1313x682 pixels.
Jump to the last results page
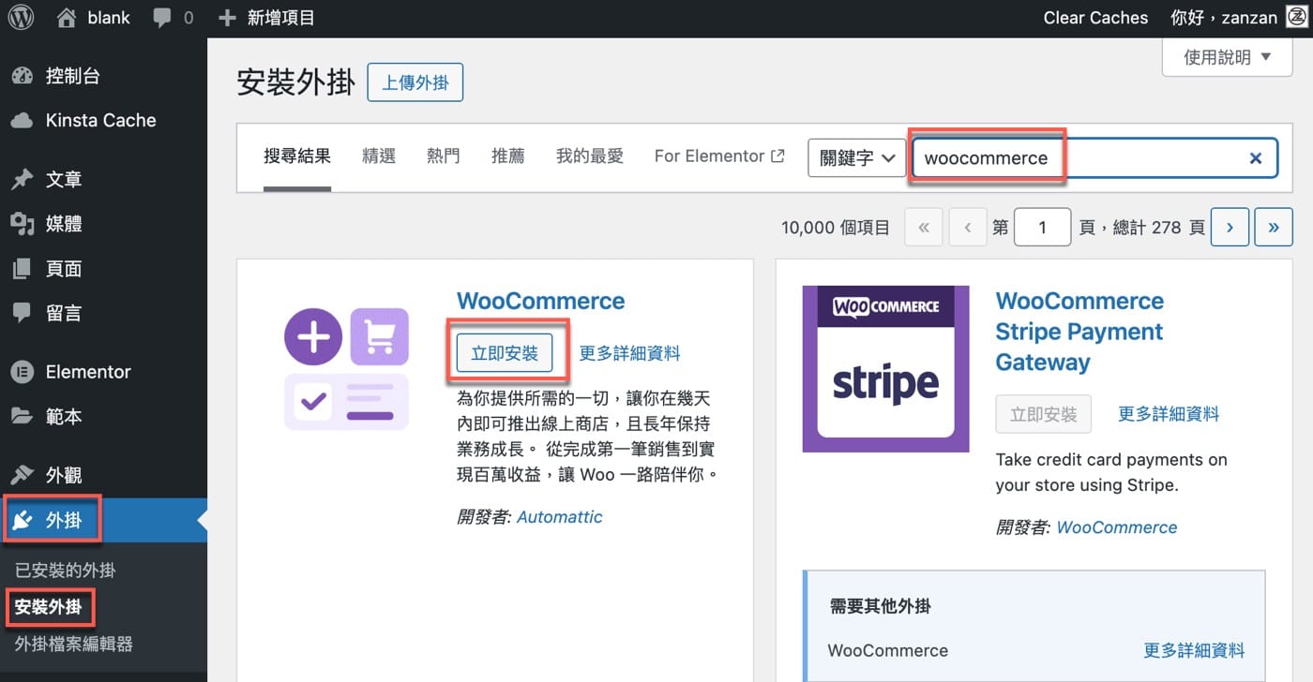(x=1274, y=227)
